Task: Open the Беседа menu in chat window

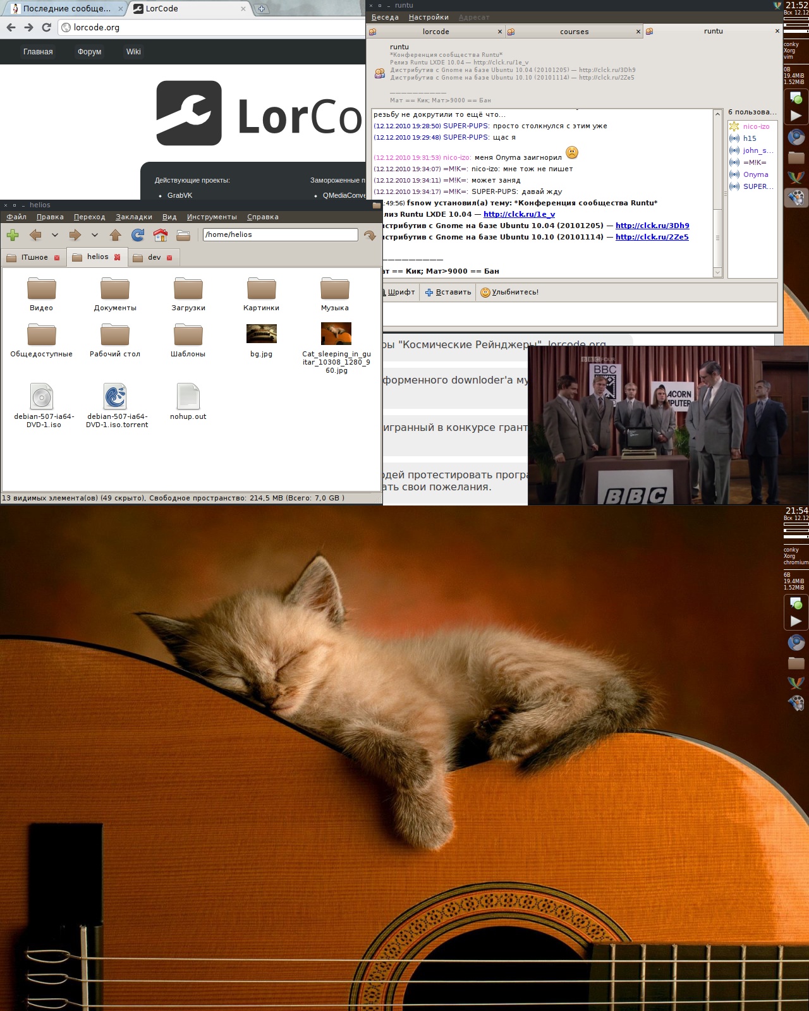Action: [x=385, y=17]
